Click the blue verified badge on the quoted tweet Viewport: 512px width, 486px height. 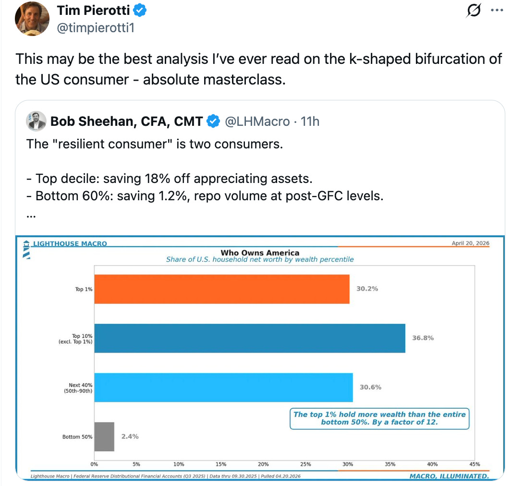(212, 121)
